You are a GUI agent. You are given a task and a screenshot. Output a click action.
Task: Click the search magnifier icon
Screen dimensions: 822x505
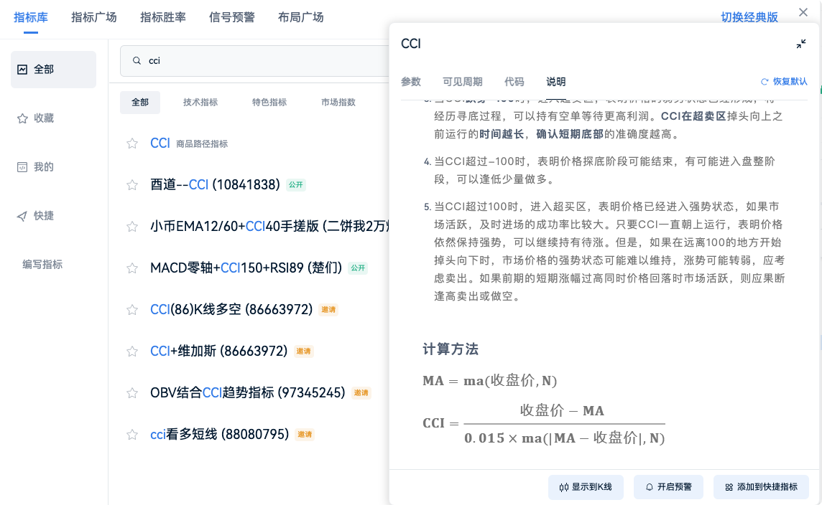point(137,60)
